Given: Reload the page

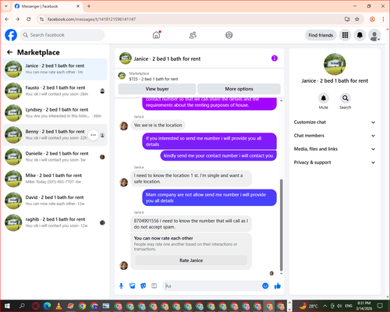Looking at the screenshot, I should click(29, 19).
